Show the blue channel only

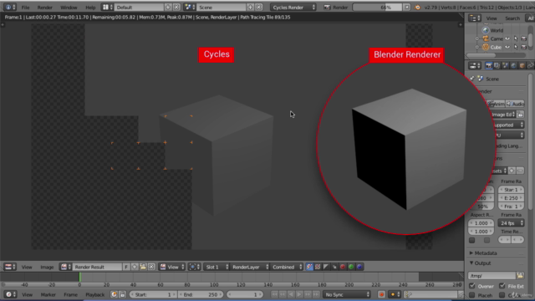(359, 267)
